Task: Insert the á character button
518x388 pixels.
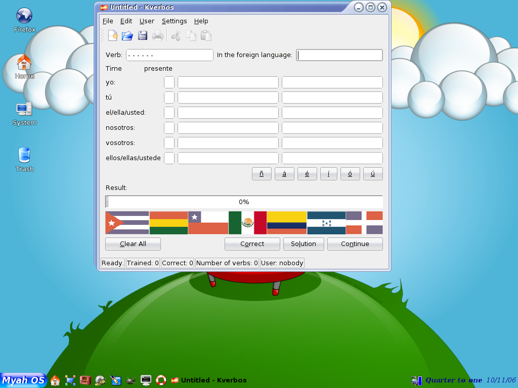Action: (284, 174)
